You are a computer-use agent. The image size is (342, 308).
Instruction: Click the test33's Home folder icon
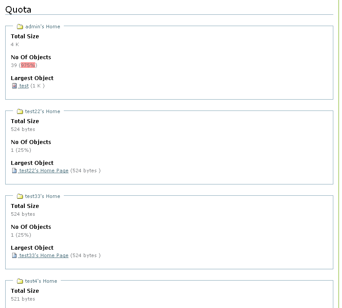click(20, 196)
